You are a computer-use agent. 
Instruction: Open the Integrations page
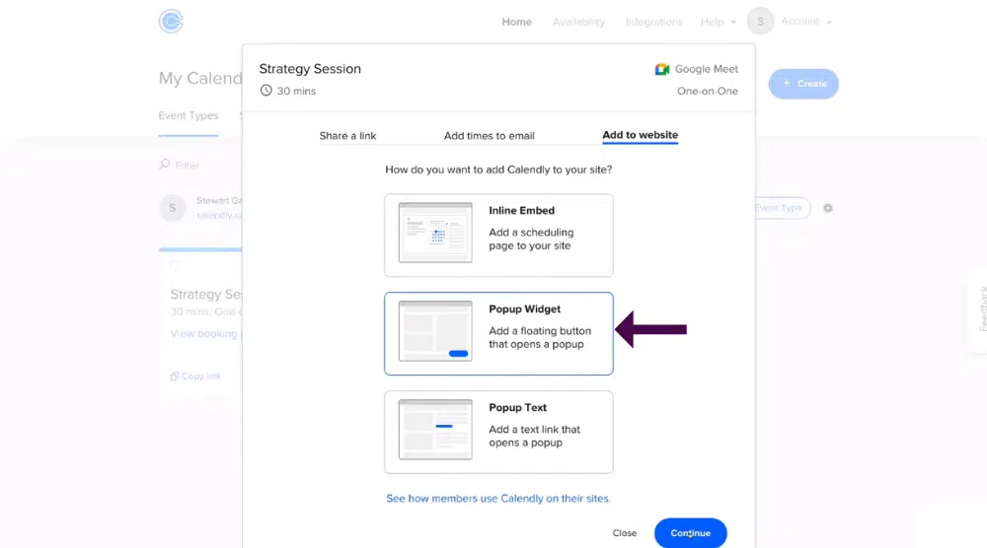pos(653,22)
